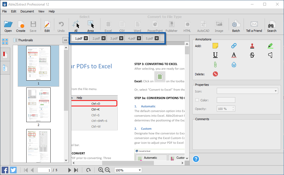Add a paperclip attachment annotation
Image resolution: width=284 pixels, height=175 pixels.
215,65
